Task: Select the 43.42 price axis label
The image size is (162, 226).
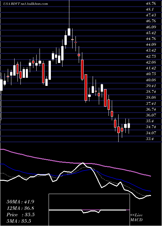Action: (151, 50)
